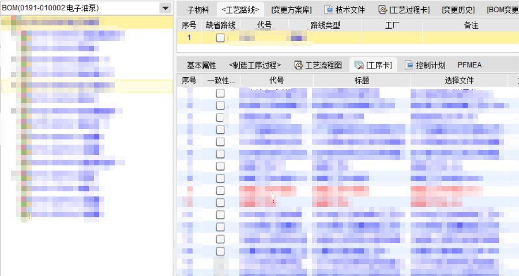The image size is (519, 276).
Task: Click the 一致性... column header
Action: [x=221, y=80]
